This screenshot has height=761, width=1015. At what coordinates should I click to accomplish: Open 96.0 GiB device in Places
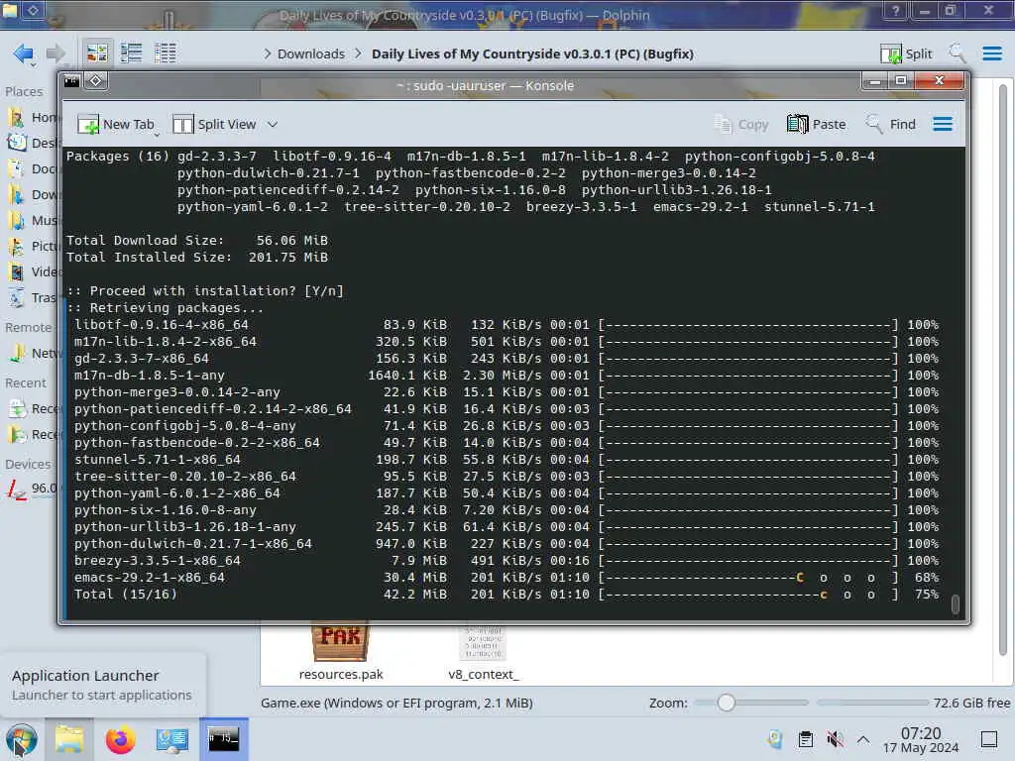pyautogui.click(x=33, y=489)
